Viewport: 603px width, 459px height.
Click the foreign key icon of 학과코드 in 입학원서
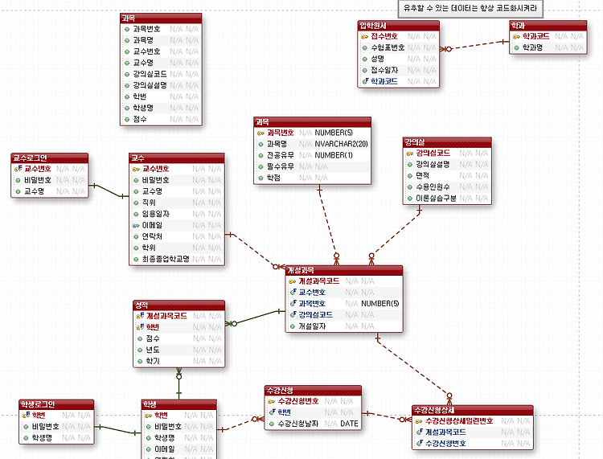(365, 81)
